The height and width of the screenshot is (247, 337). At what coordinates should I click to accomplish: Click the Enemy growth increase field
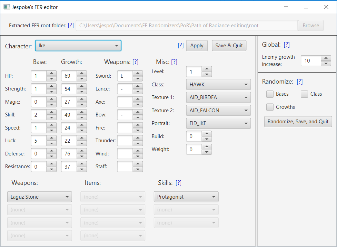tap(311, 61)
